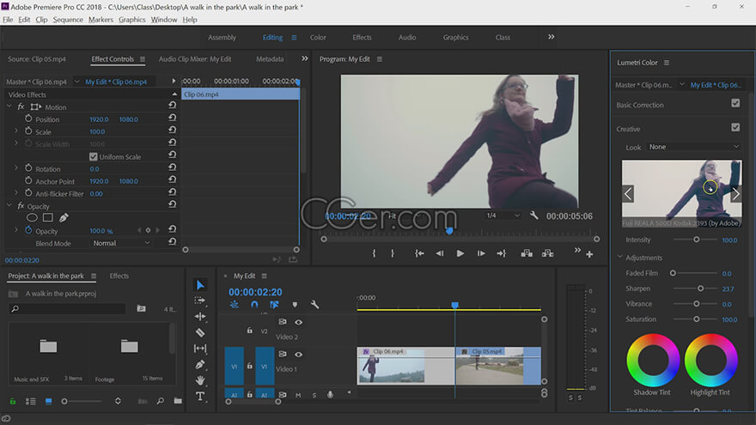The height and width of the screenshot is (425, 756).
Task: Toggle Uniform Scale checkbox
Action: (94, 156)
